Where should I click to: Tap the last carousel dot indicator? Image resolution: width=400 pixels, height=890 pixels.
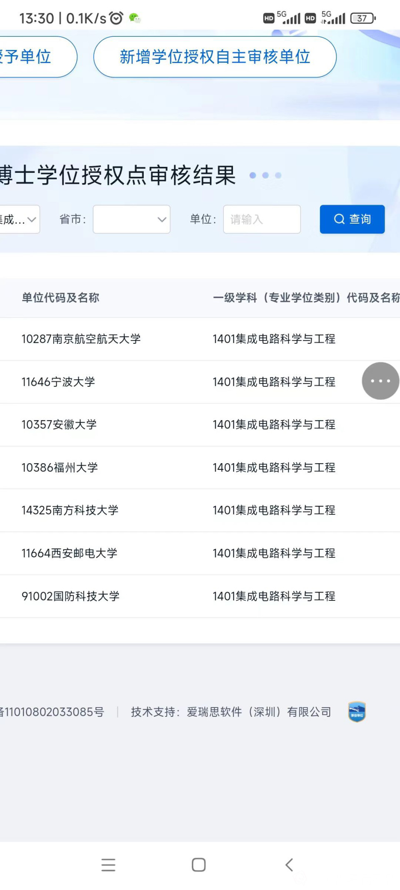click(278, 175)
